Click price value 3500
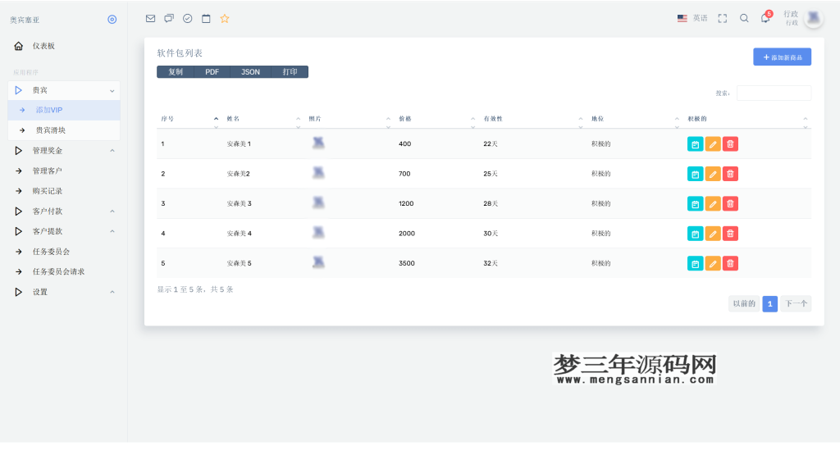Screen dimensions: 840x464 coord(407,263)
